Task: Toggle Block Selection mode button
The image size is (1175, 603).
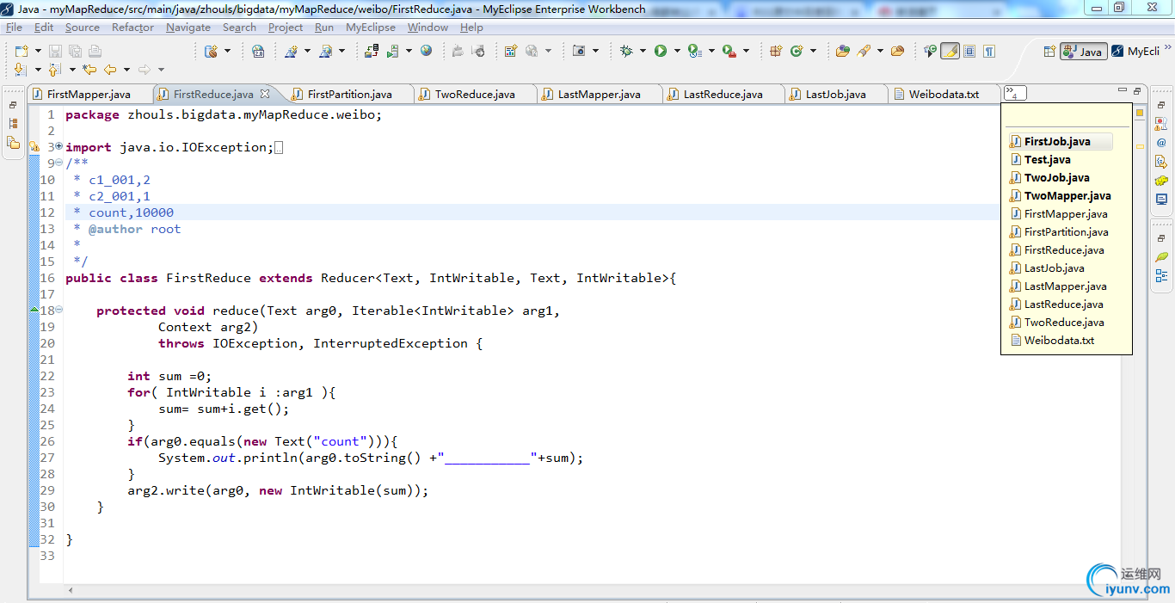Action: (969, 51)
